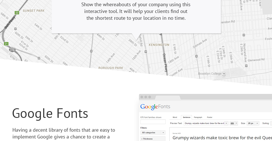Click the green route 21 shield on map
The height and width of the screenshot is (141, 272).
point(6,44)
